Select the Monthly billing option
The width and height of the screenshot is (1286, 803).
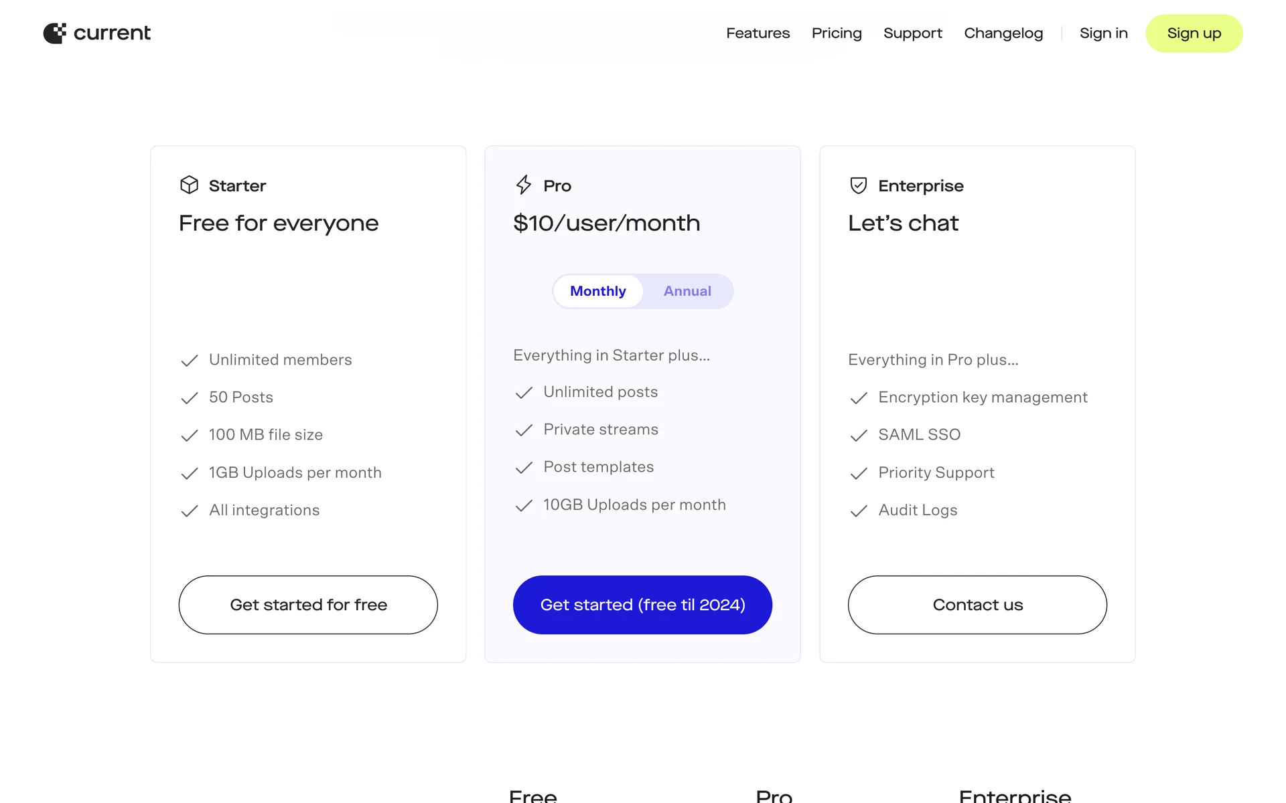597,291
